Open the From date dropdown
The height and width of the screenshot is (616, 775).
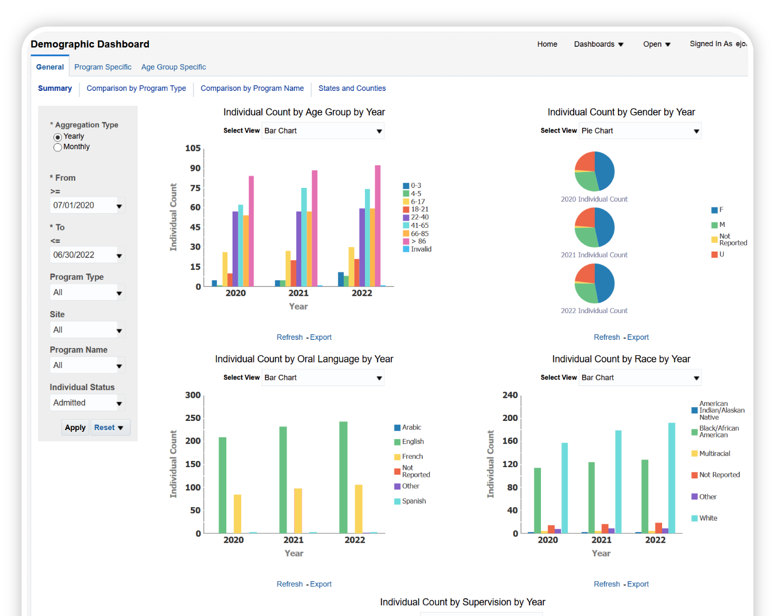(x=119, y=206)
